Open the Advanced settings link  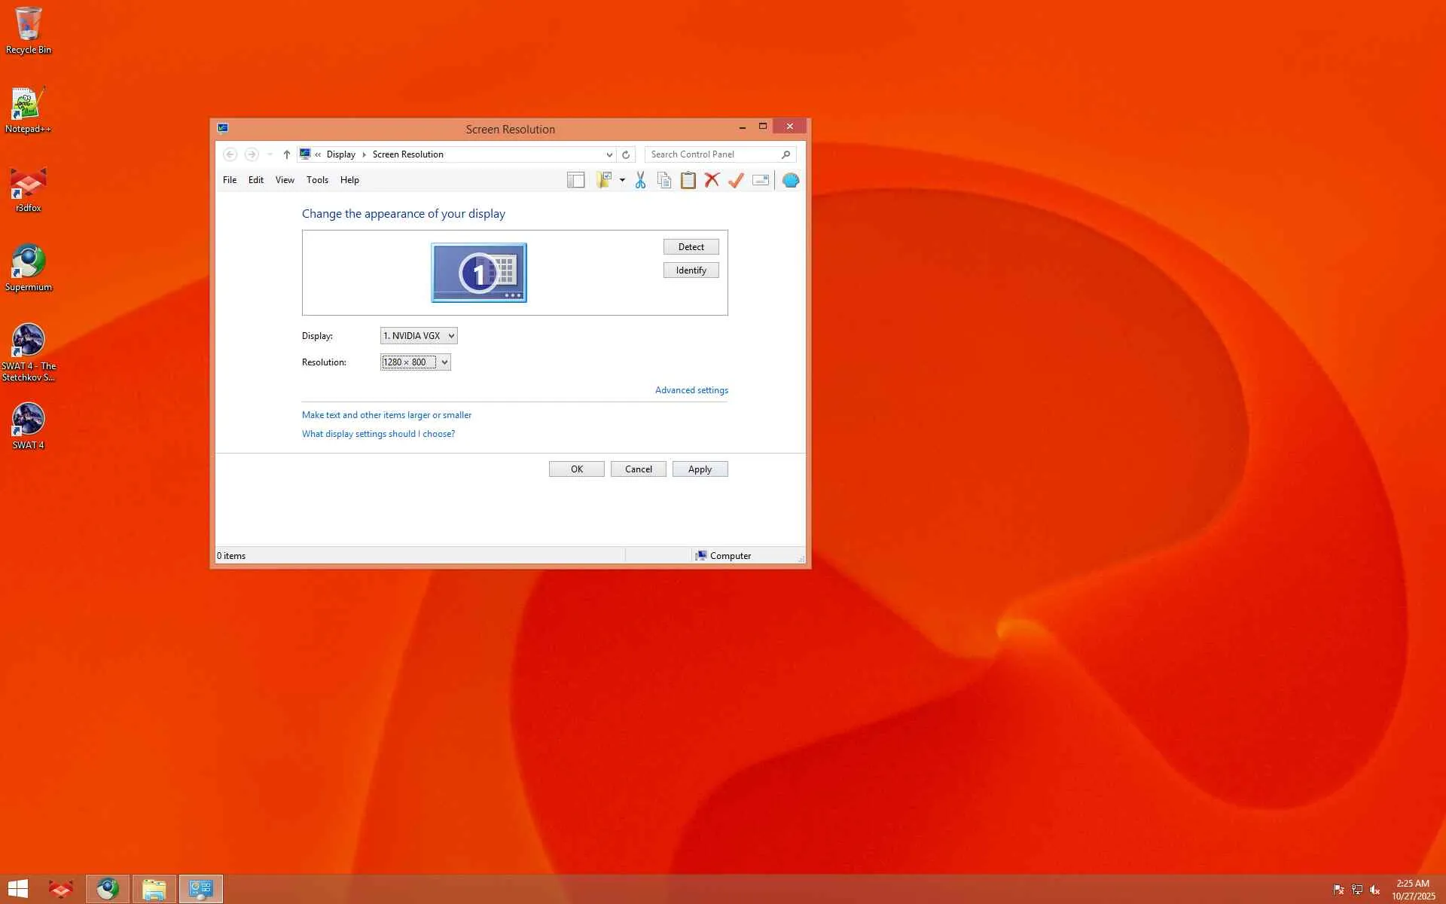[x=691, y=390]
